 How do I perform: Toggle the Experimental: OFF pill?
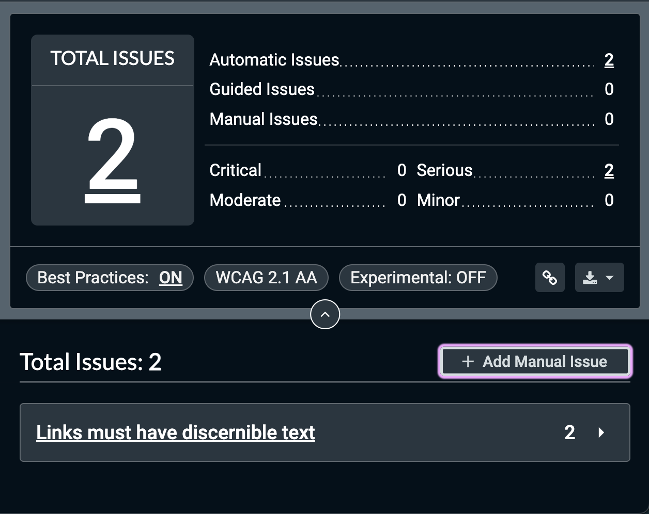[x=418, y=278]
